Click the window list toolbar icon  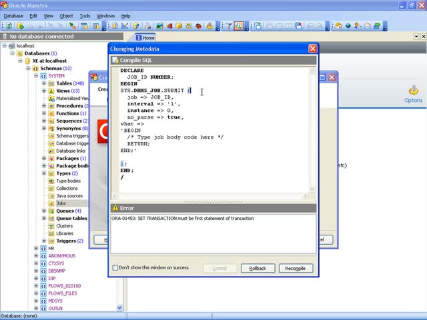pyautogui.click(x=258, y=26)
